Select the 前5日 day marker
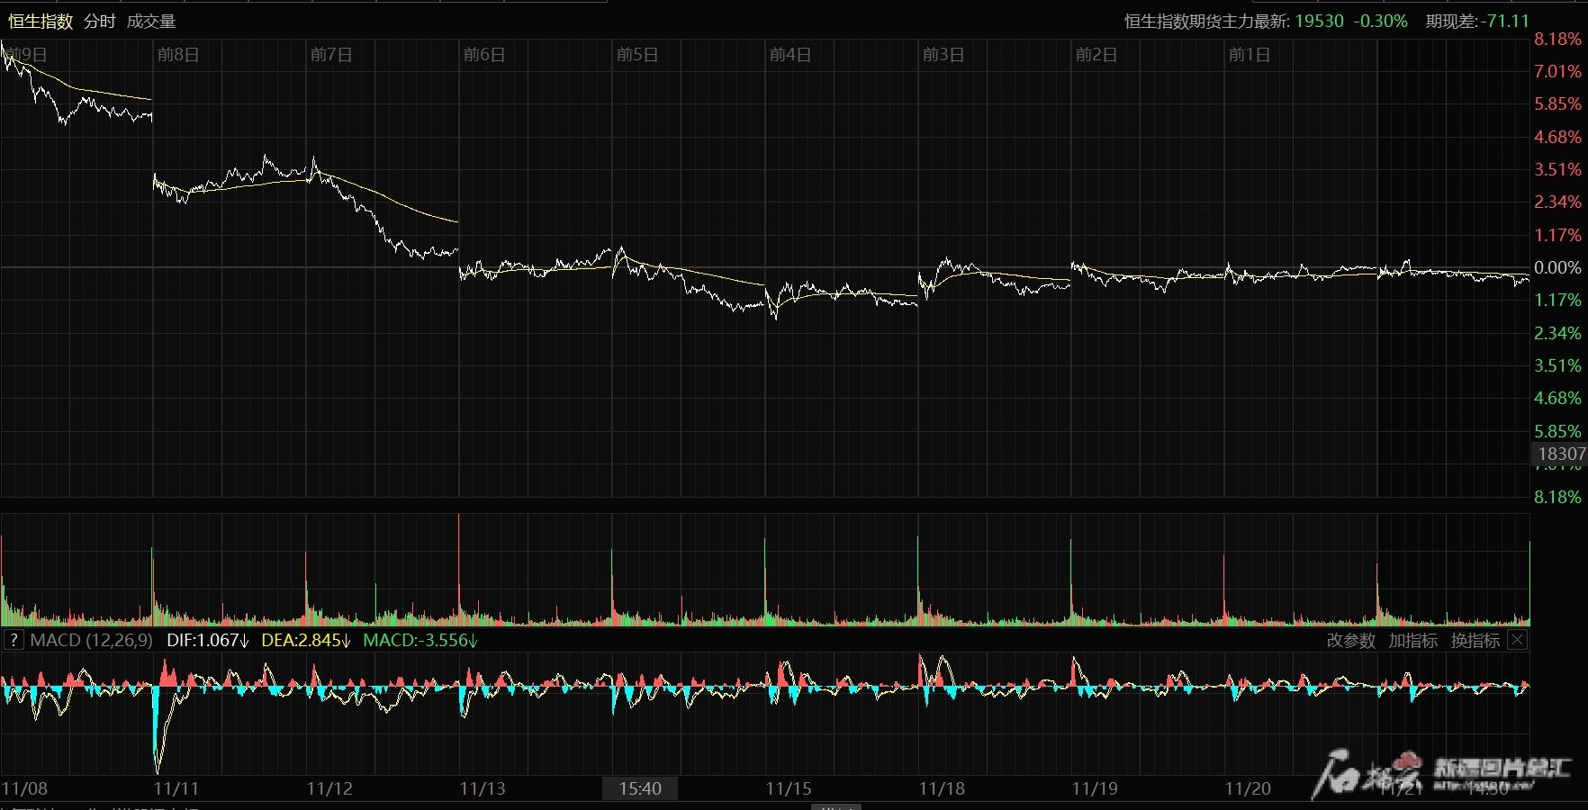This screenshot has height=810, width=1588. pos(637,55)
